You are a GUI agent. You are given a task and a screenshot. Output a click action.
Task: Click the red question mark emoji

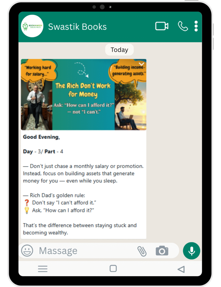coord(27,203)
